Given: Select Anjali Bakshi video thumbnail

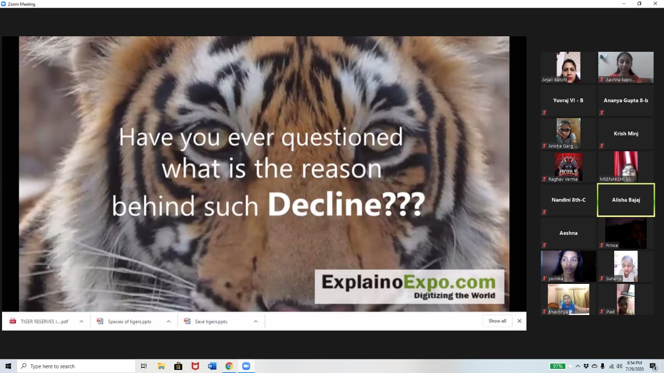Looking at the screenshot, I should click(568, 67).
